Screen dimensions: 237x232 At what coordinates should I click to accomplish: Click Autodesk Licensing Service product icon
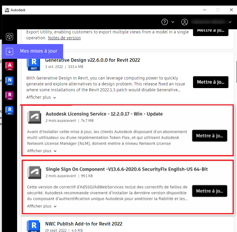(34, 117)
